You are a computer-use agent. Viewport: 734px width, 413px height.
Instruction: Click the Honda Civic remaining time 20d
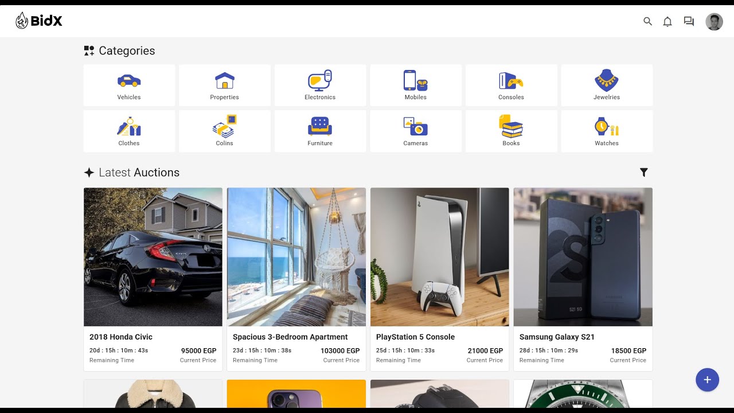click(x=119, y=350)
